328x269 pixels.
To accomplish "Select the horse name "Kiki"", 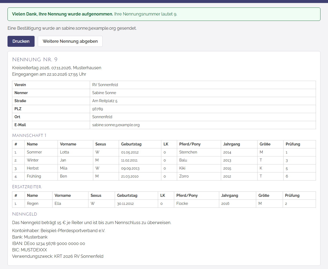I will tap(182, 168).
